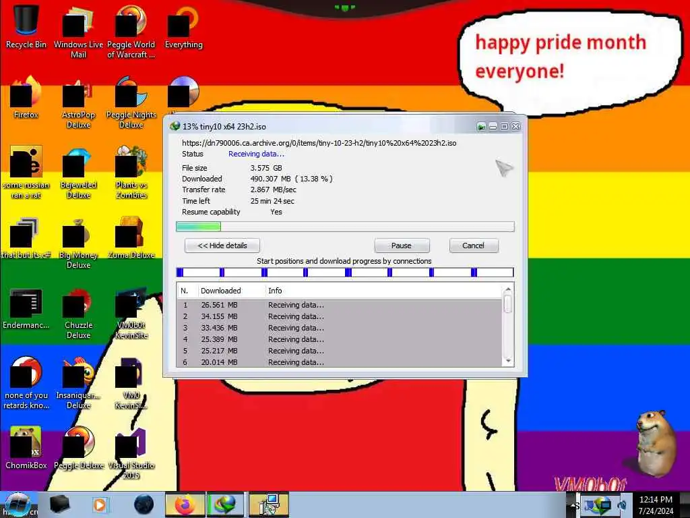Screen dimensions: 690x518
Task: Click the connection list scrollbar down arrow
Action: [x=508, y=361]
